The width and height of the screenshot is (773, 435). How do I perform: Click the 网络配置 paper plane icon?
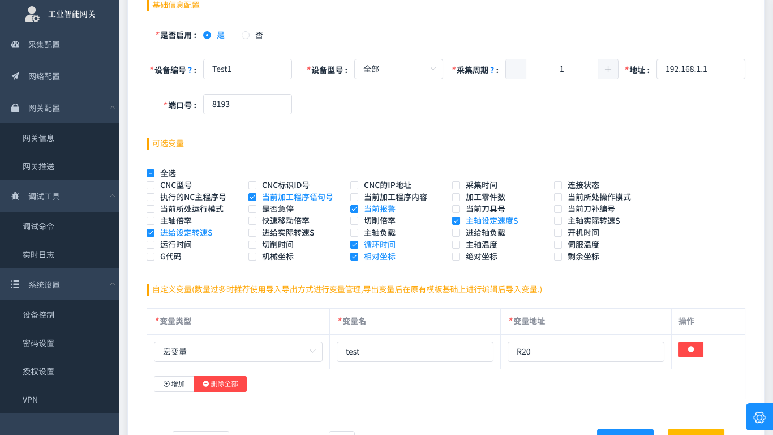point(15,76)
